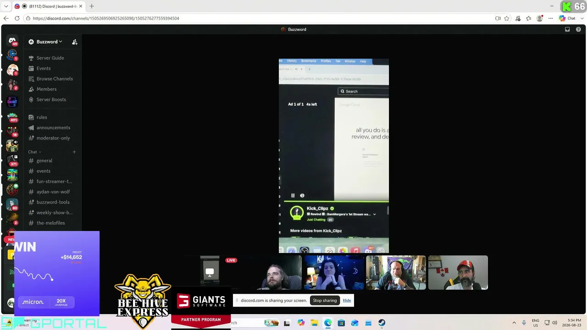Open Discord direct messages home icon
Screen dimensions: 587x330
pos(12,41)
